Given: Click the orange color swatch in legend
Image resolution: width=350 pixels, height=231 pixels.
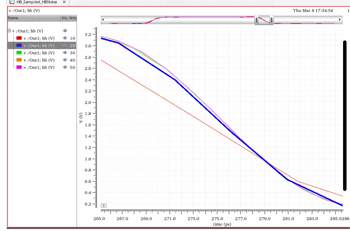Looking at the screenshot, I should point(19,60).
